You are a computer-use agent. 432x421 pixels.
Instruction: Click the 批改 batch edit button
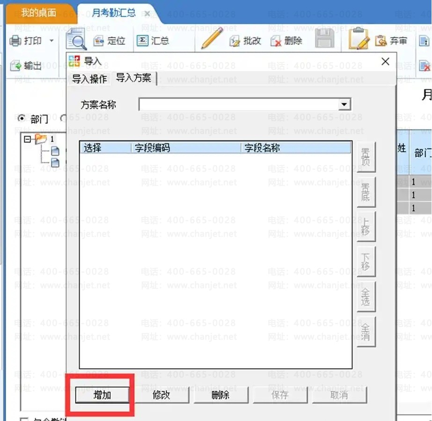[245, 41]
